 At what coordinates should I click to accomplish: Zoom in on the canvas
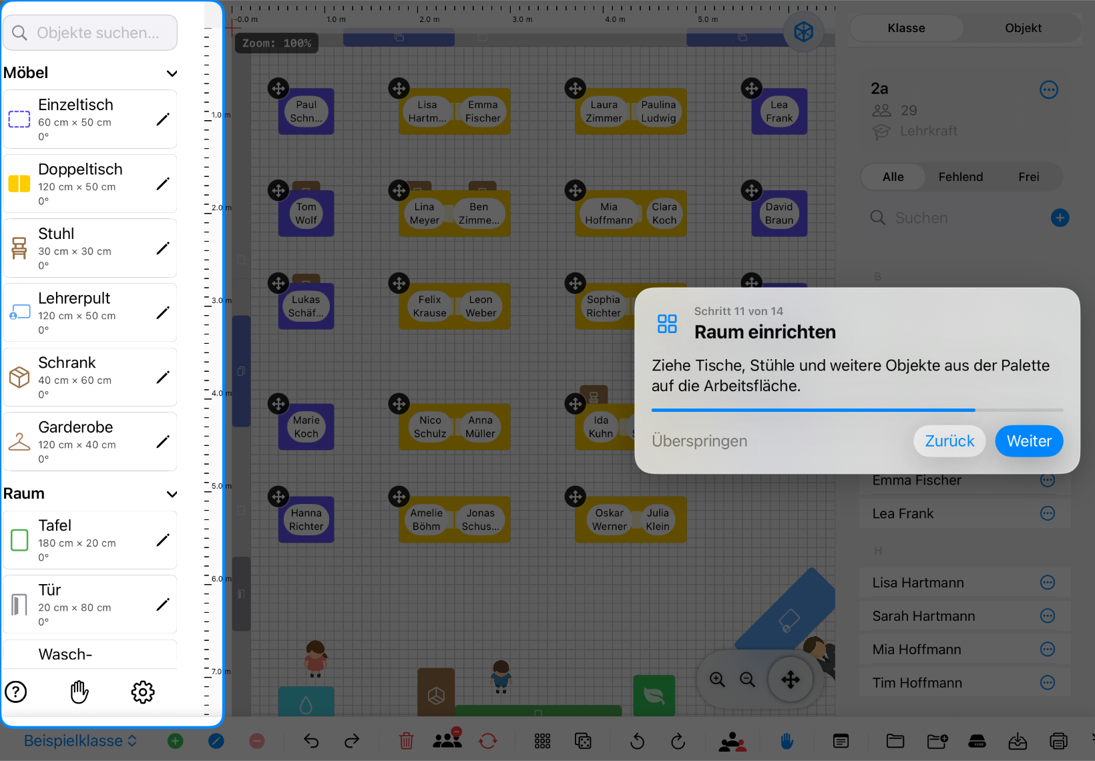(x=718, y=680)
